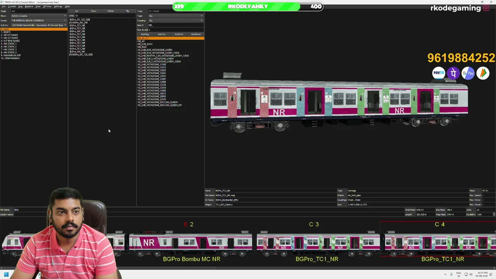Click the 3D coach preview
The width and height of the screenshot is (496, 279).
[x=339, y=103]
